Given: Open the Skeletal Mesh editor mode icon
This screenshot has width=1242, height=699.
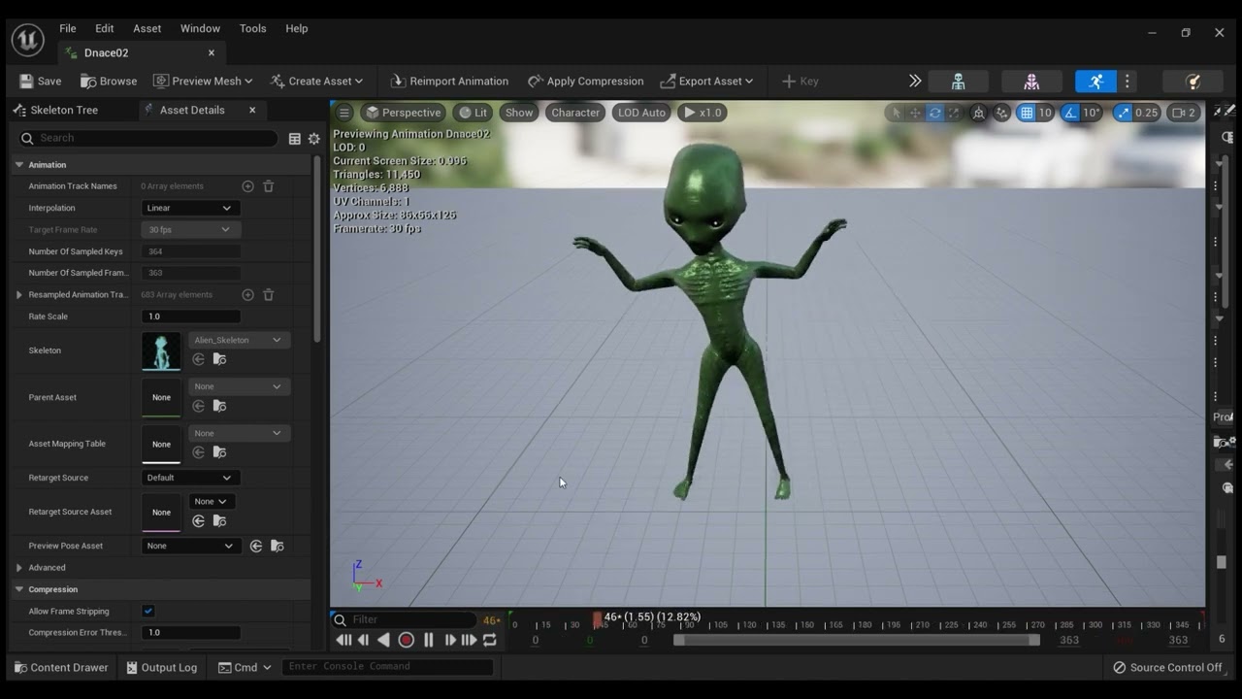Looking at the screenshot, I should pyautogui.click(x=1031, y=82).
